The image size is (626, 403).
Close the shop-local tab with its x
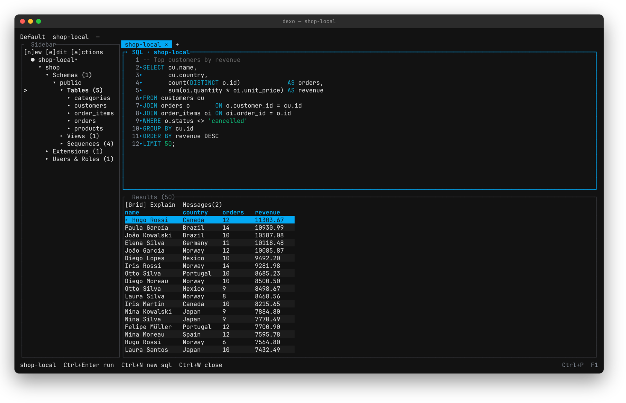coord(166,45)
